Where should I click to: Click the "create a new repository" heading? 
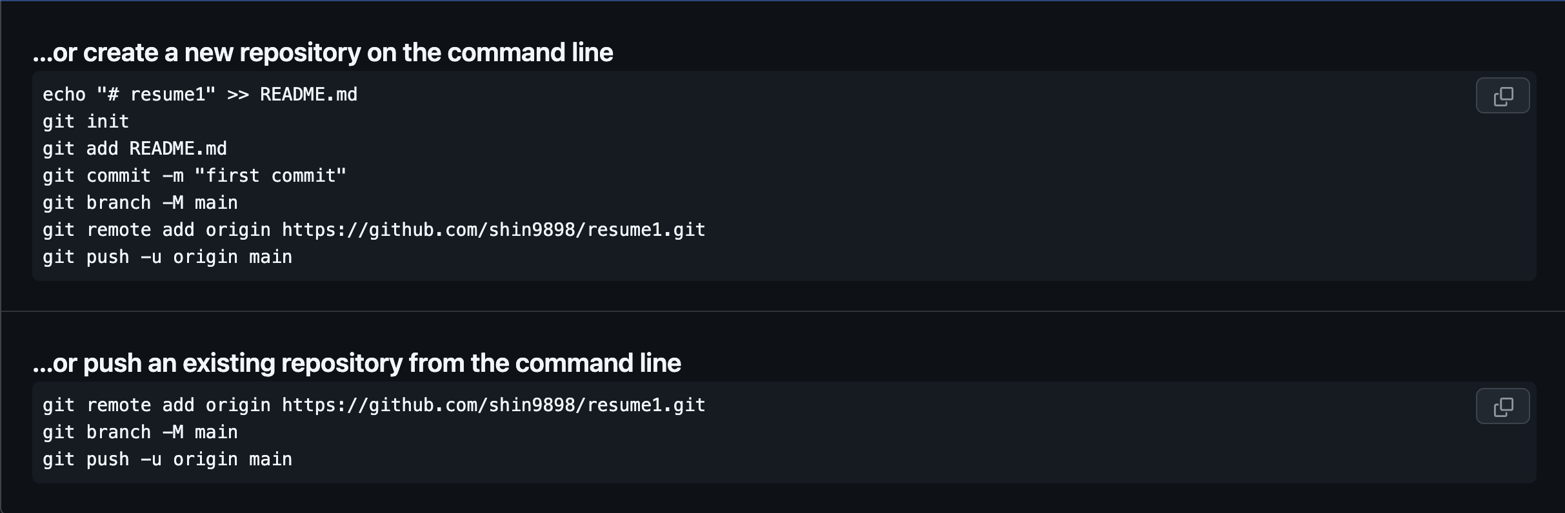pyautogui.click(x=323, y=53)
